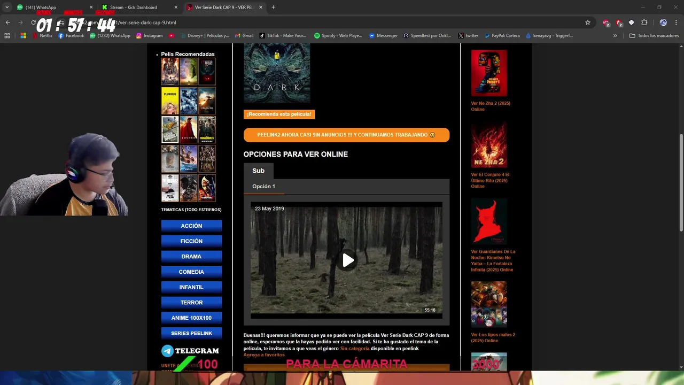
Task: Open new tab with plus button
Action: click(273, 7)
